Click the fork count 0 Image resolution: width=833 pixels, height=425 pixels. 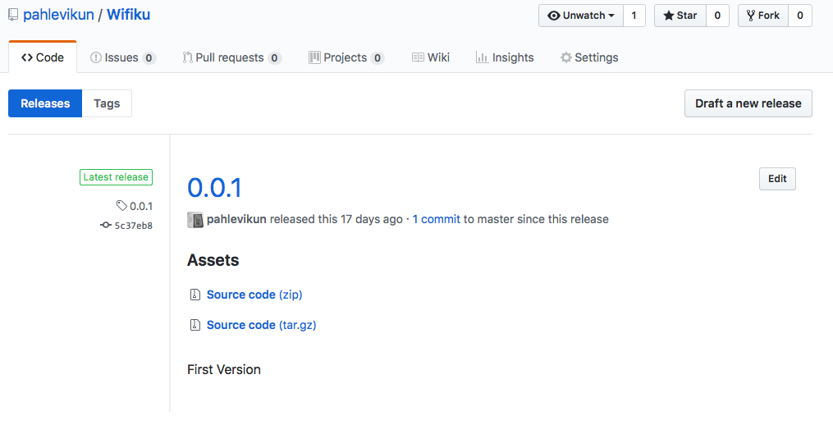(800, 16)
